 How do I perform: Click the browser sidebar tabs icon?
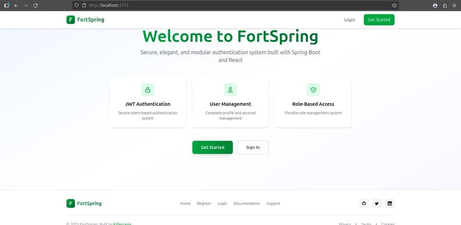pos(7,6)
